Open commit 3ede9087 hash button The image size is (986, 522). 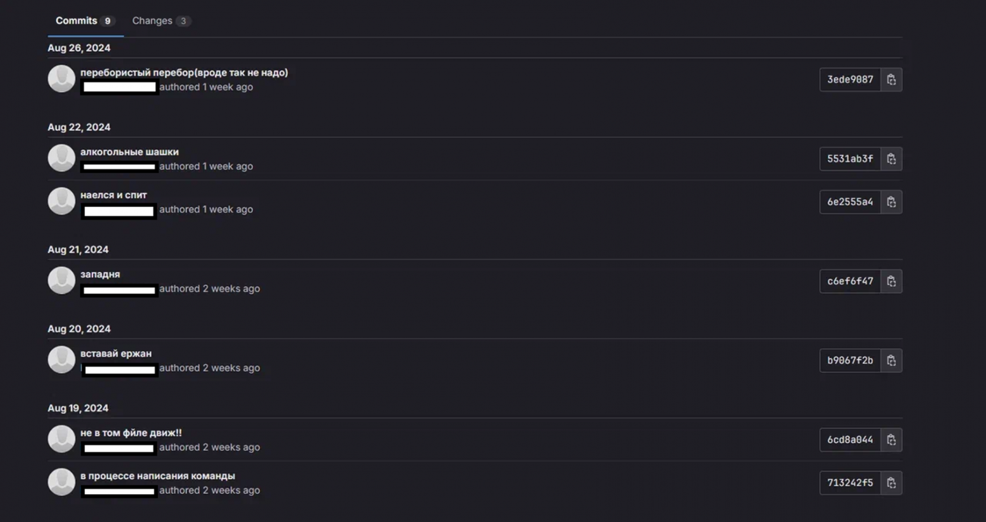849,80
